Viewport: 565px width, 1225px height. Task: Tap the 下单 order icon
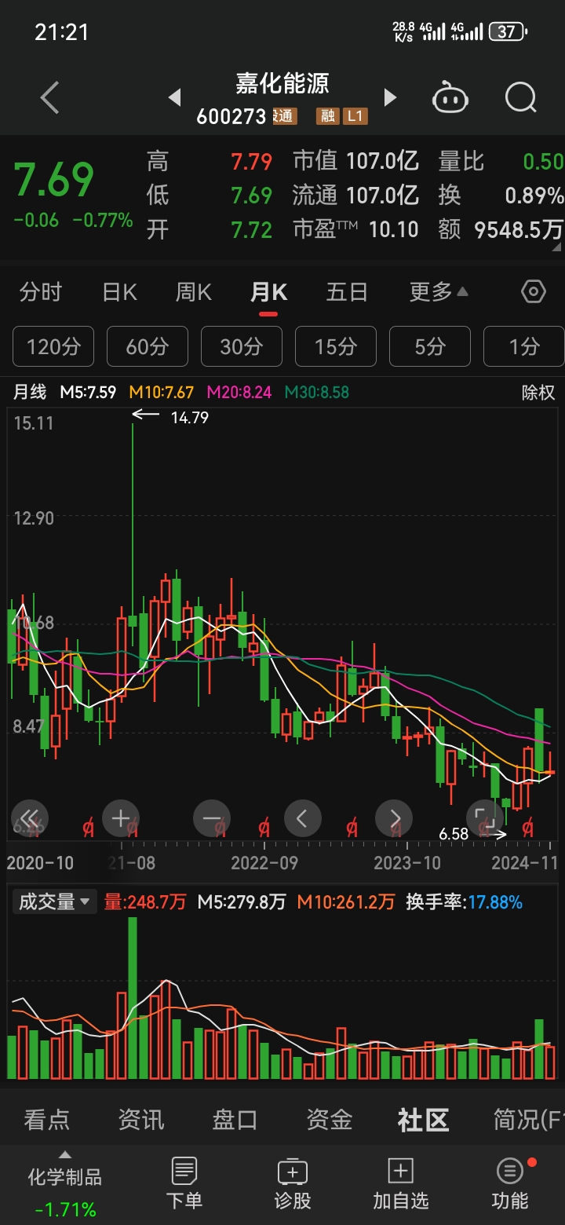pyautogui.click(x=184, y=1172)
